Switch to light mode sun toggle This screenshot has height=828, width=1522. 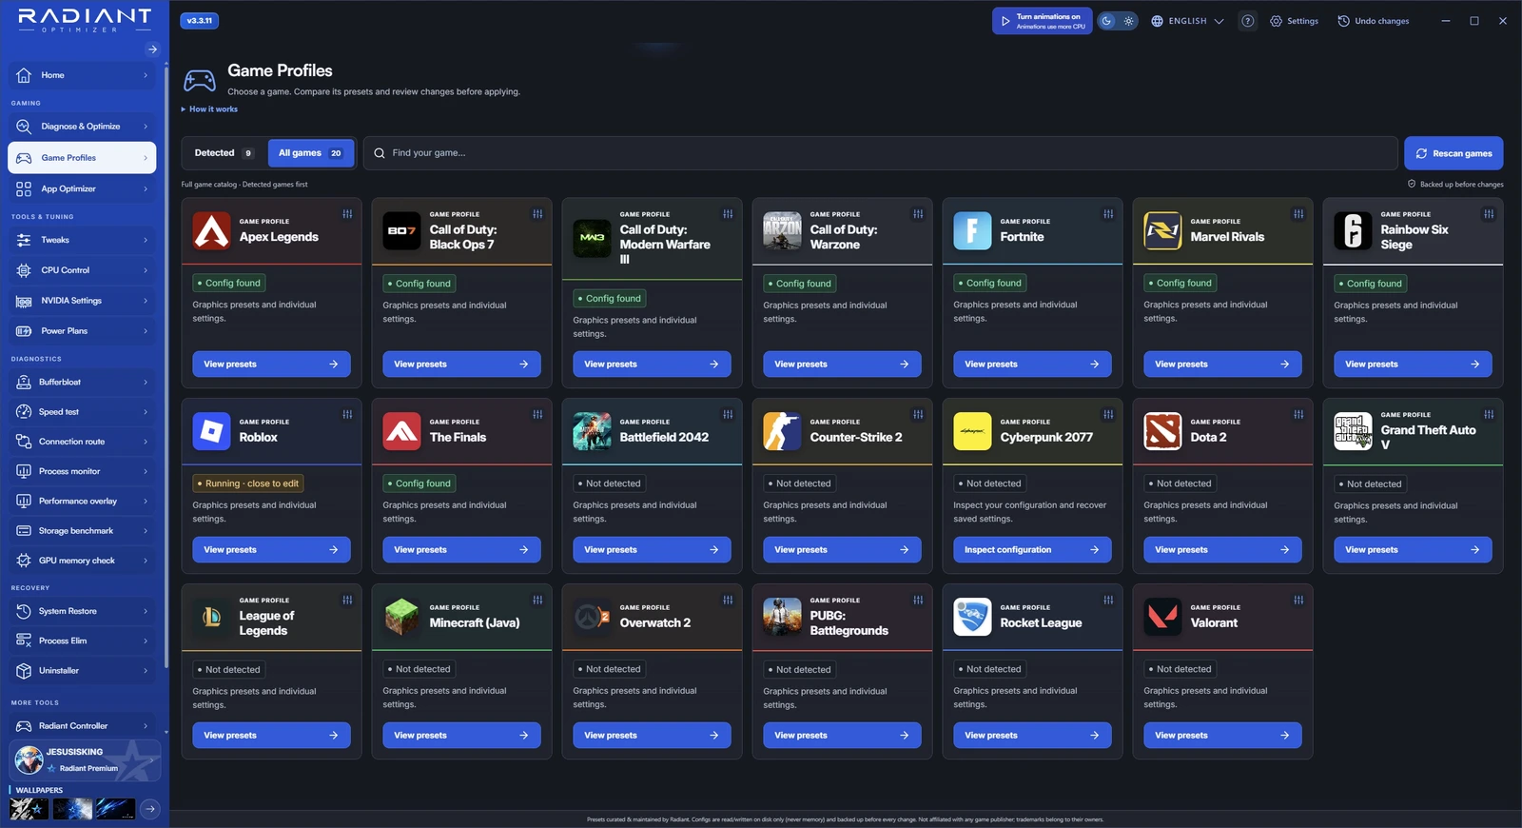pyautogui.click(x=1128, y=21)
